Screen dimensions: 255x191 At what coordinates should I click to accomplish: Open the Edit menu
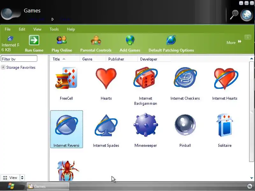[22, 29]
